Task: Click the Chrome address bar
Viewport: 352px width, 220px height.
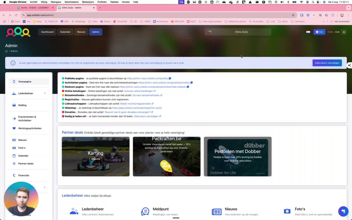Action: (x=157, y=15)
